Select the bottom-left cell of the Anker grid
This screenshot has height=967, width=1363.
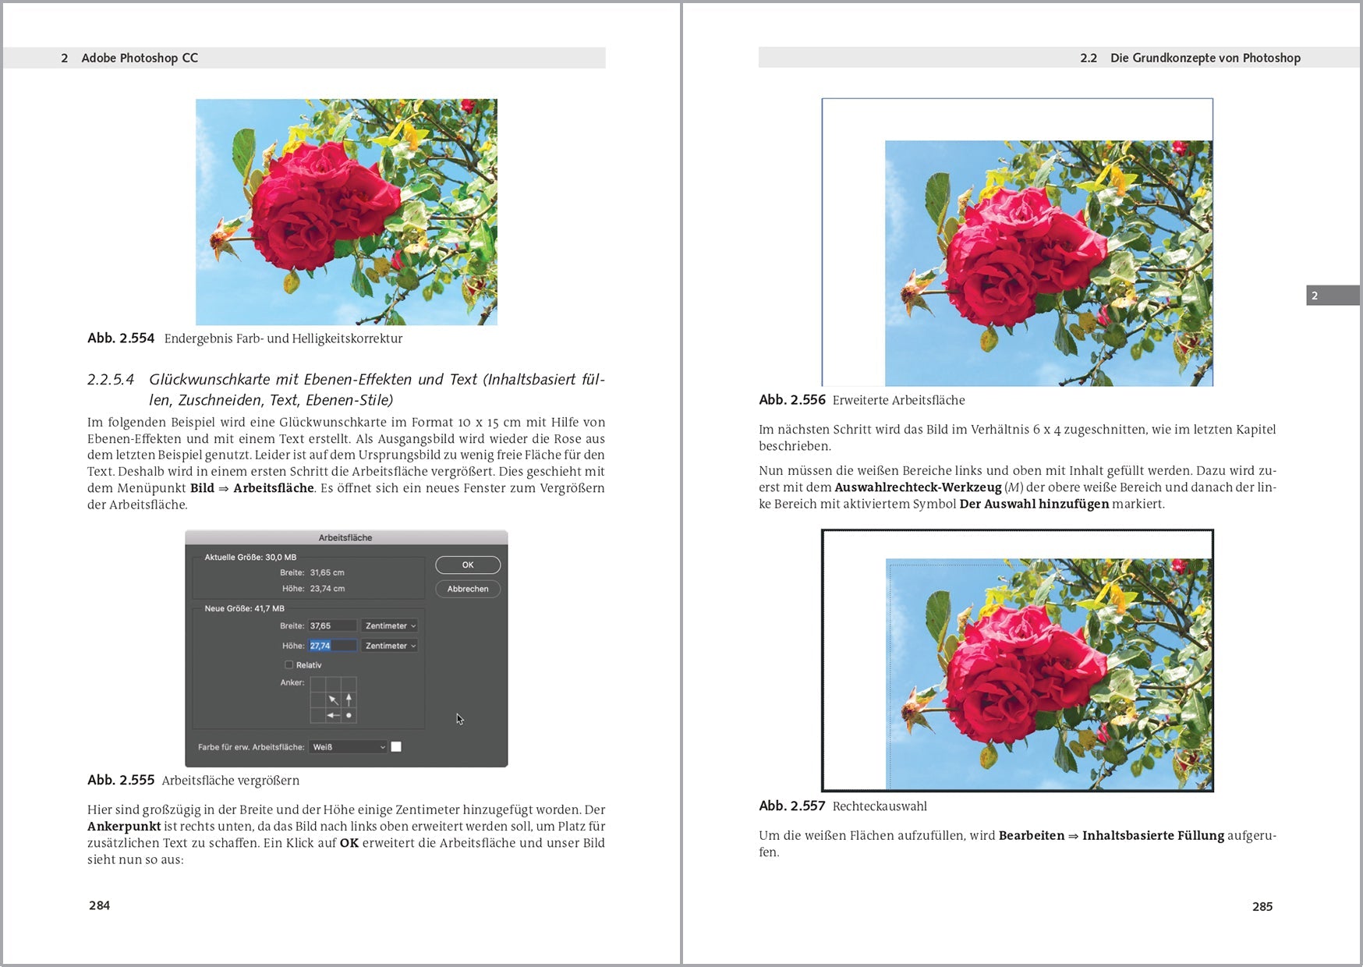pyautogui.click(x=318, y=716)
